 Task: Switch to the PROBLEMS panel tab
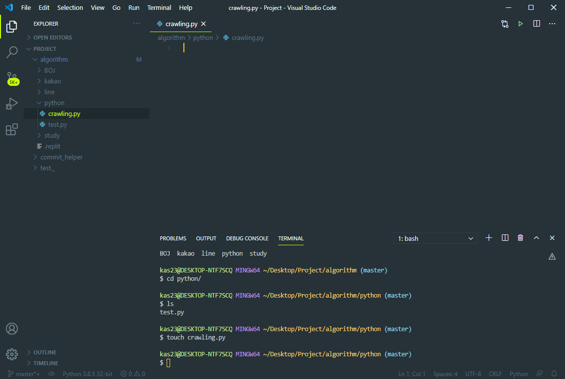[173, 238]
